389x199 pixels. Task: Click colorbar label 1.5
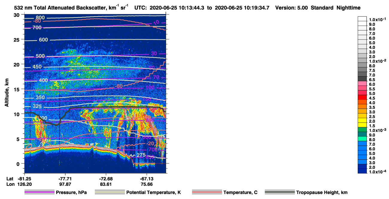(x=373, y=126)
